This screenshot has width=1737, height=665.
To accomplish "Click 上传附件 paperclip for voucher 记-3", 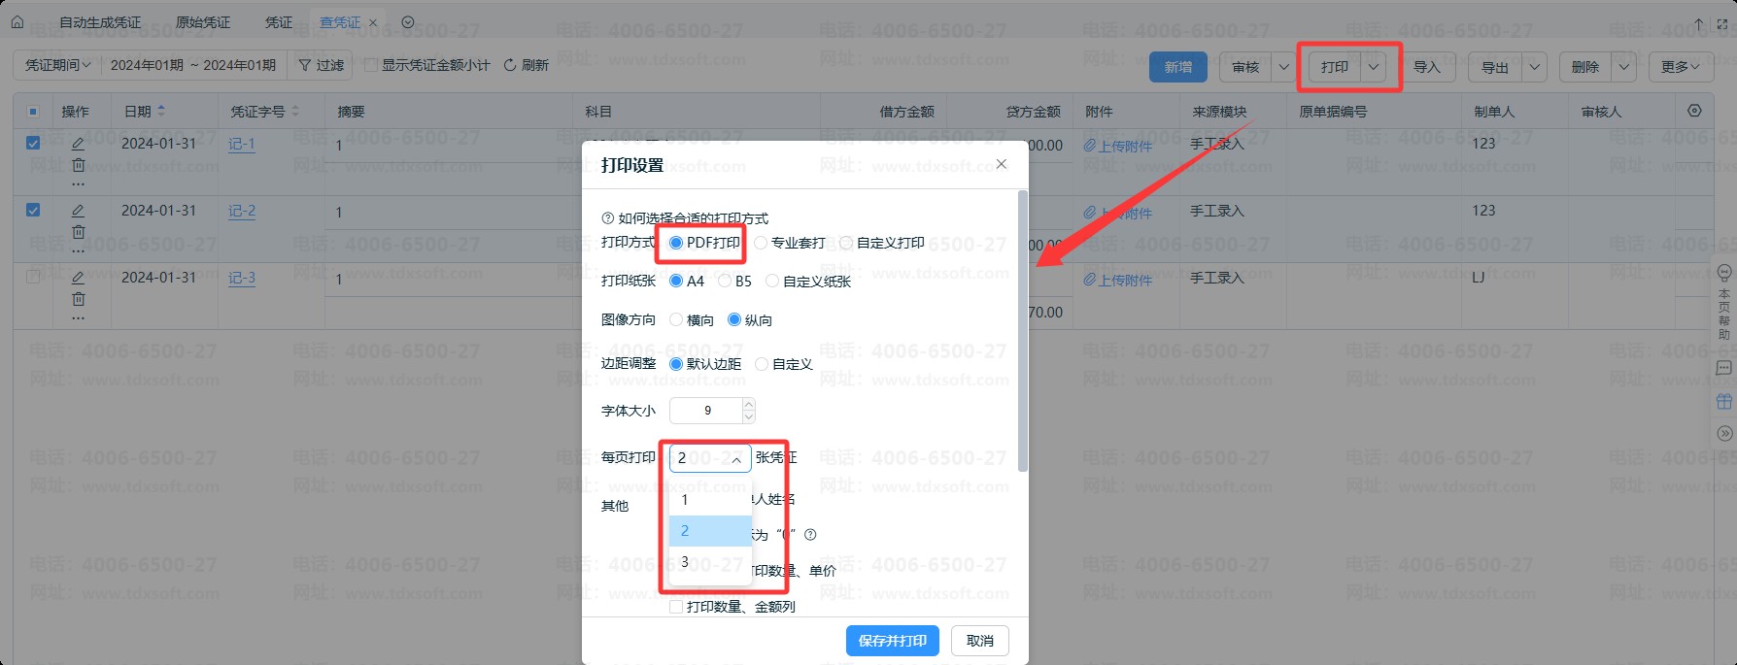I will pyautogui.click(x=1090, y=280).
